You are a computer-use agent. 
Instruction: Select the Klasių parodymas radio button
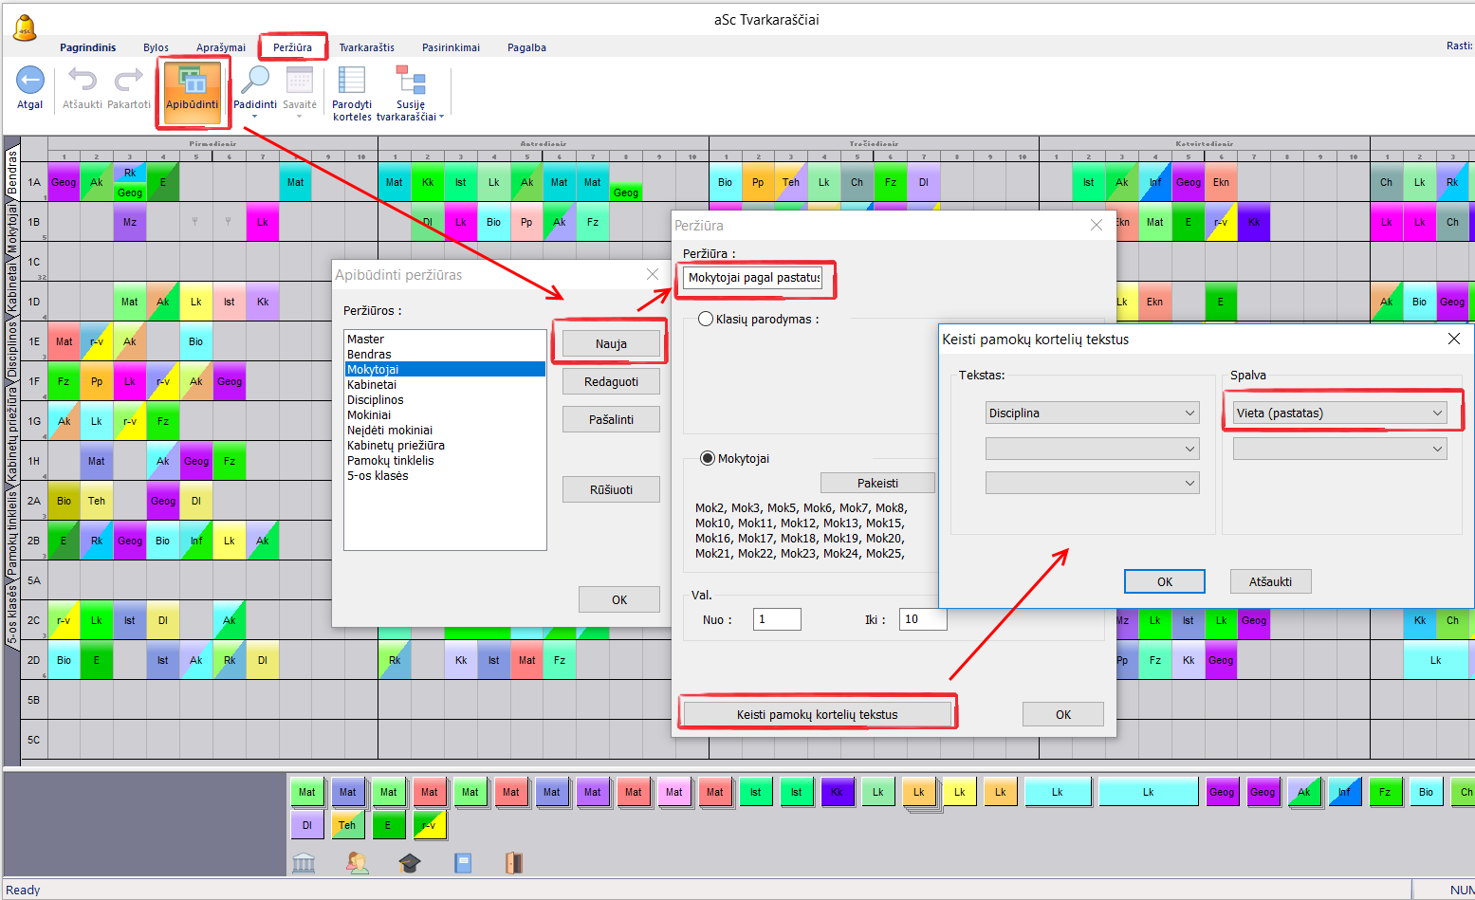(706, 320)
